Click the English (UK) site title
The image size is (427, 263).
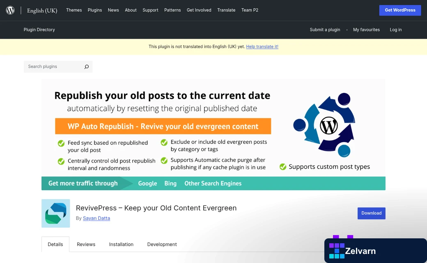coord(42,11)
